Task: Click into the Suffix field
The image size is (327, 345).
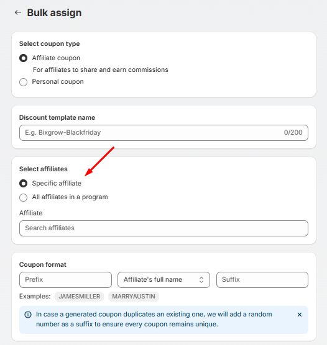Action: (x=262, y=280)
